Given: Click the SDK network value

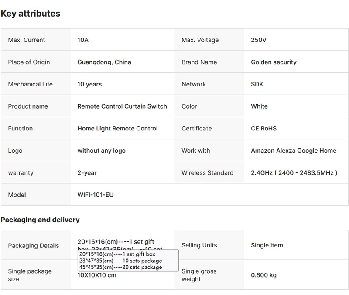Looking at the screenshot, I should pyautogui.click(x=257, y=84).
